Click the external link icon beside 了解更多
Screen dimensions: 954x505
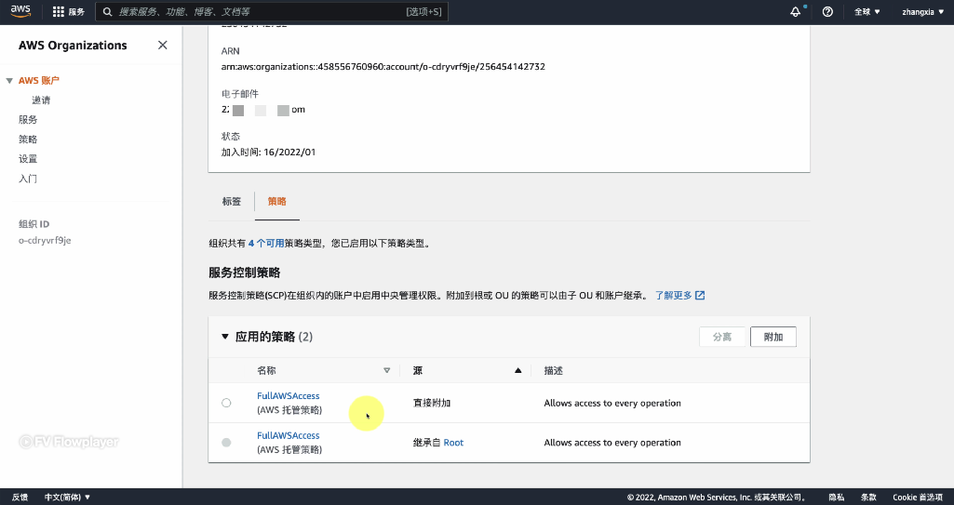coord(700,296)
